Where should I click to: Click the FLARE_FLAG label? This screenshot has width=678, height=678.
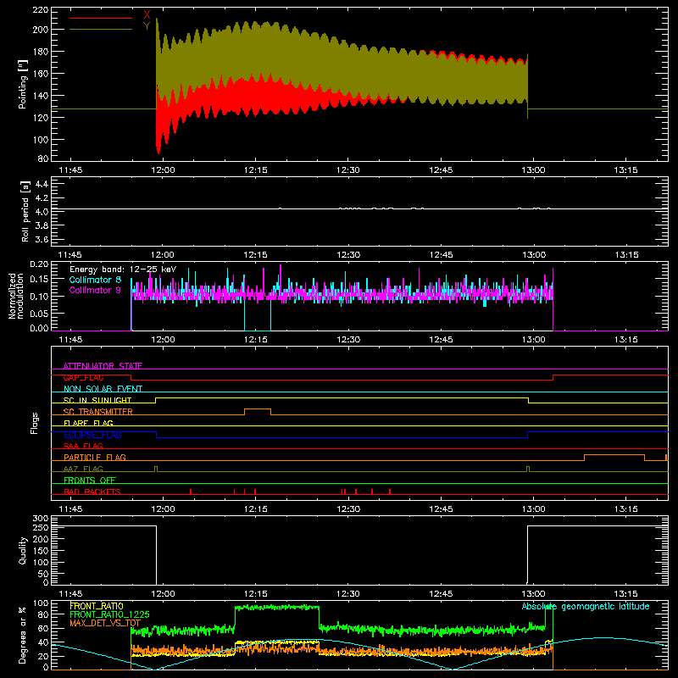point(88,423)
